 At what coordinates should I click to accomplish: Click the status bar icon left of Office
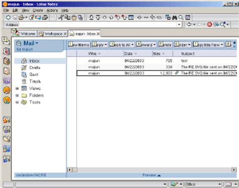174,184
